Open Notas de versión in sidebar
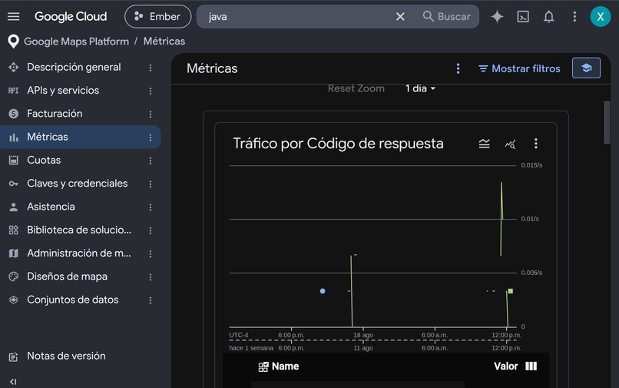The image size is (619, 388). tap(66, 356)
